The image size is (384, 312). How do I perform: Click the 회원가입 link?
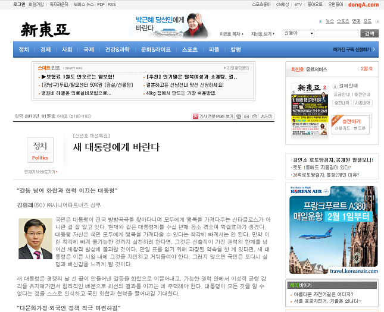pyautogui.click(x=36, y=4)
